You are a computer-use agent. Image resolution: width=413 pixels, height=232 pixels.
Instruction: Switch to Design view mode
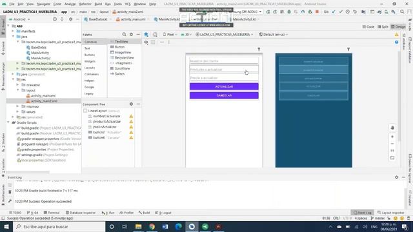(x=398, y=27)
